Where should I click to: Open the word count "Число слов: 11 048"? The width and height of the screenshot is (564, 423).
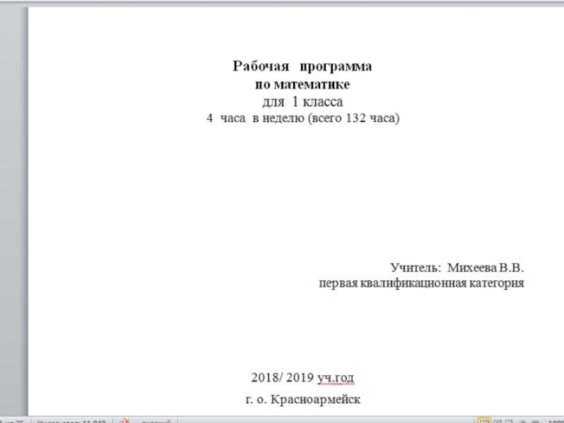pos(72,421)
